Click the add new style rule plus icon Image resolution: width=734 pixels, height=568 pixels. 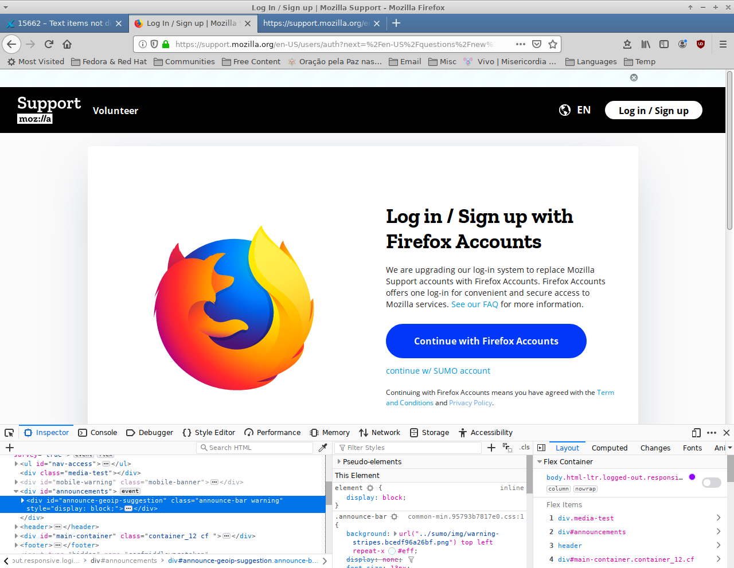pos(491,448)
